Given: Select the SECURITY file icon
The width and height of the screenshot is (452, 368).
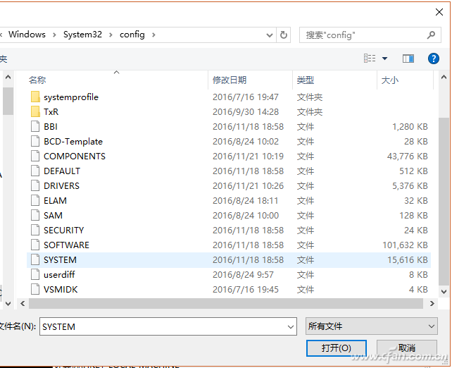Looking at the screenshot, I should tap(35, 231).
